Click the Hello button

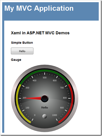(22, 51)
